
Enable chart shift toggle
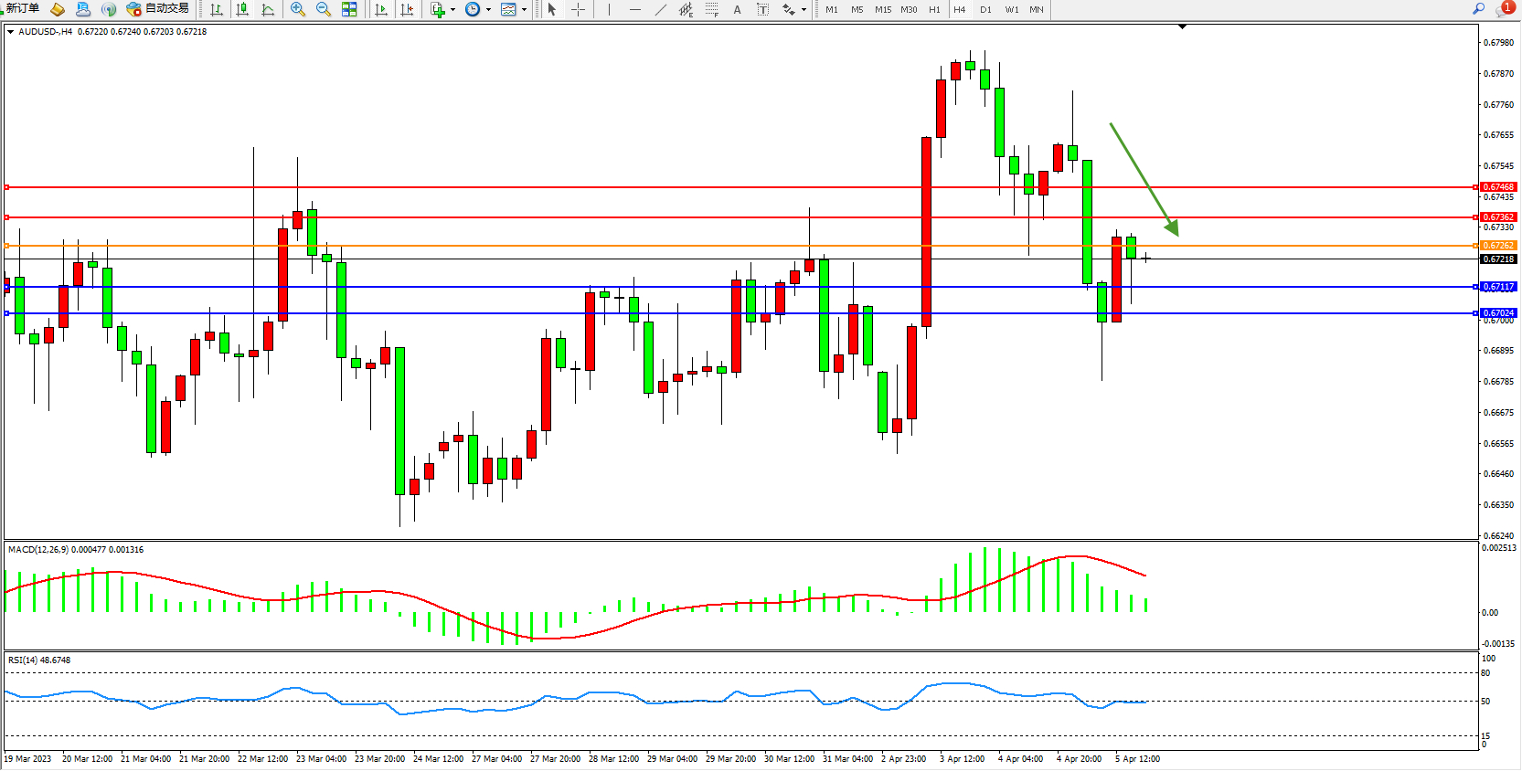pos(407,9)
